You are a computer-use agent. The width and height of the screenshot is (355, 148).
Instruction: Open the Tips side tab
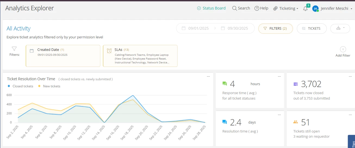pos(352,142)
